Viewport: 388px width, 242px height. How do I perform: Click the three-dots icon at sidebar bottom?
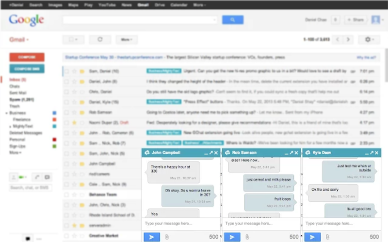39,239
